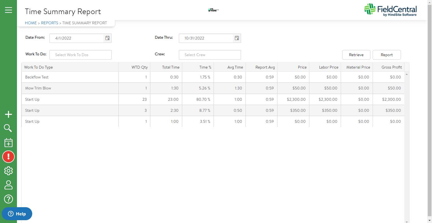Open the user account icon
Viewport: 432px width, 223px height.
coord(8,185)
